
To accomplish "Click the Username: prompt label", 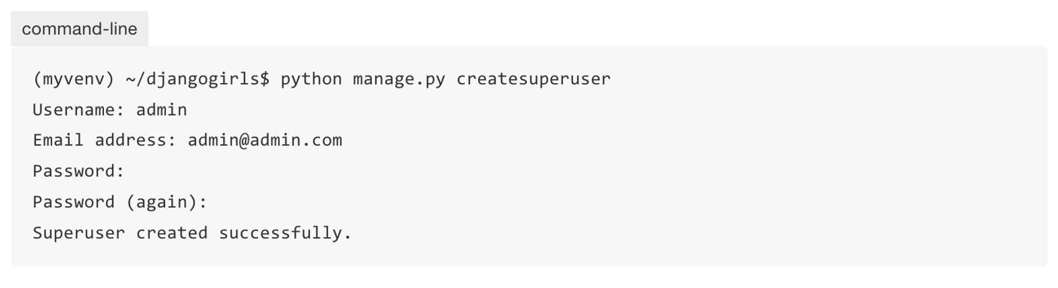I will click(79, 110).
